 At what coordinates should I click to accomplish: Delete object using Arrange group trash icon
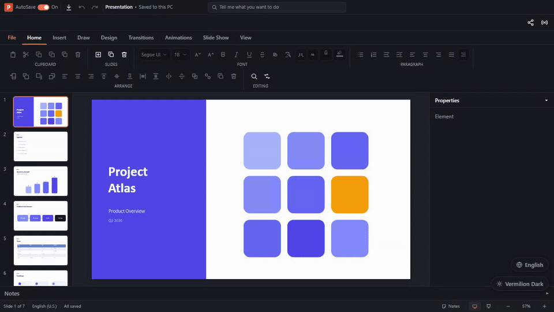(234, 76)
